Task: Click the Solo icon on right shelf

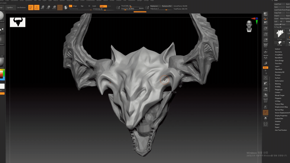Action: coord(266,118)
